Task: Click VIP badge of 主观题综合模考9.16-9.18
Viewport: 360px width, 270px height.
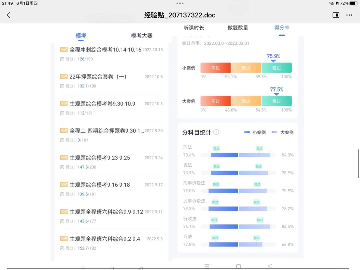Action: point(64,184)
